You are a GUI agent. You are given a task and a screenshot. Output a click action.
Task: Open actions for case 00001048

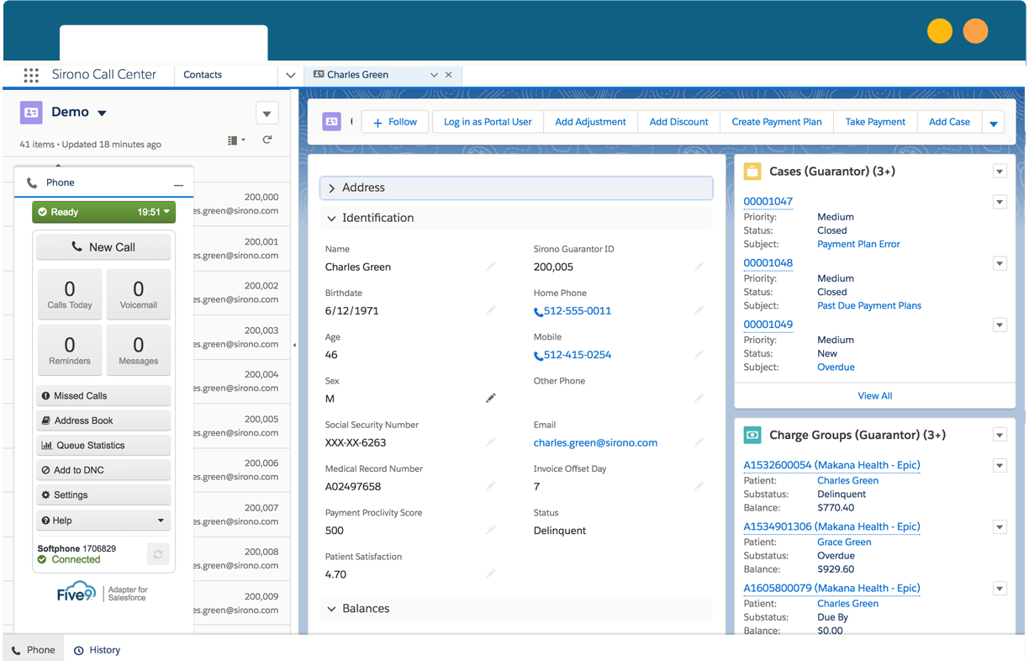pos(1000,263)
